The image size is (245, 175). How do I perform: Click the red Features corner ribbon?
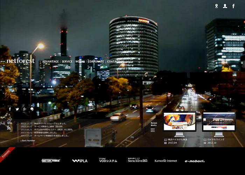coord(6,153)
